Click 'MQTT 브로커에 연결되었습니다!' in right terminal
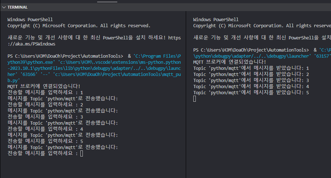The height and width of the screenshot is (178, 331). coord(230,62)
